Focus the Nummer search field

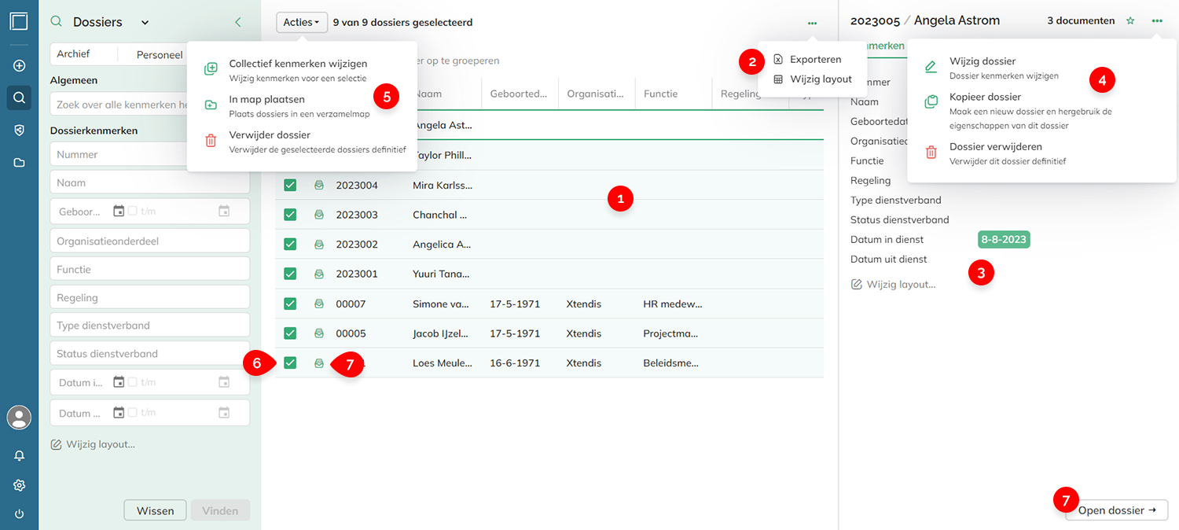(x=149, y=155)
